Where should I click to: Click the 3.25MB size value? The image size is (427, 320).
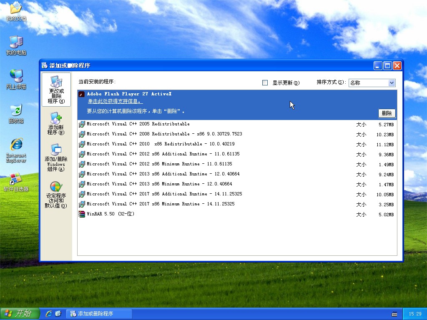pos(386,205)
